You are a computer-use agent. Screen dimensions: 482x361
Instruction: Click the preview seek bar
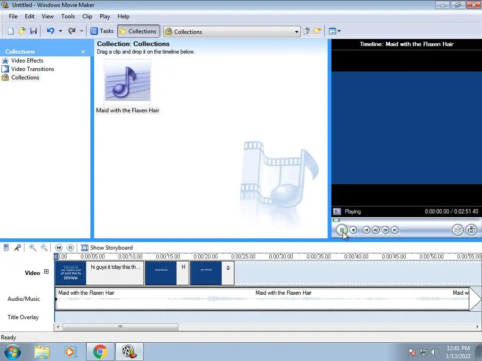click(406, 220)
